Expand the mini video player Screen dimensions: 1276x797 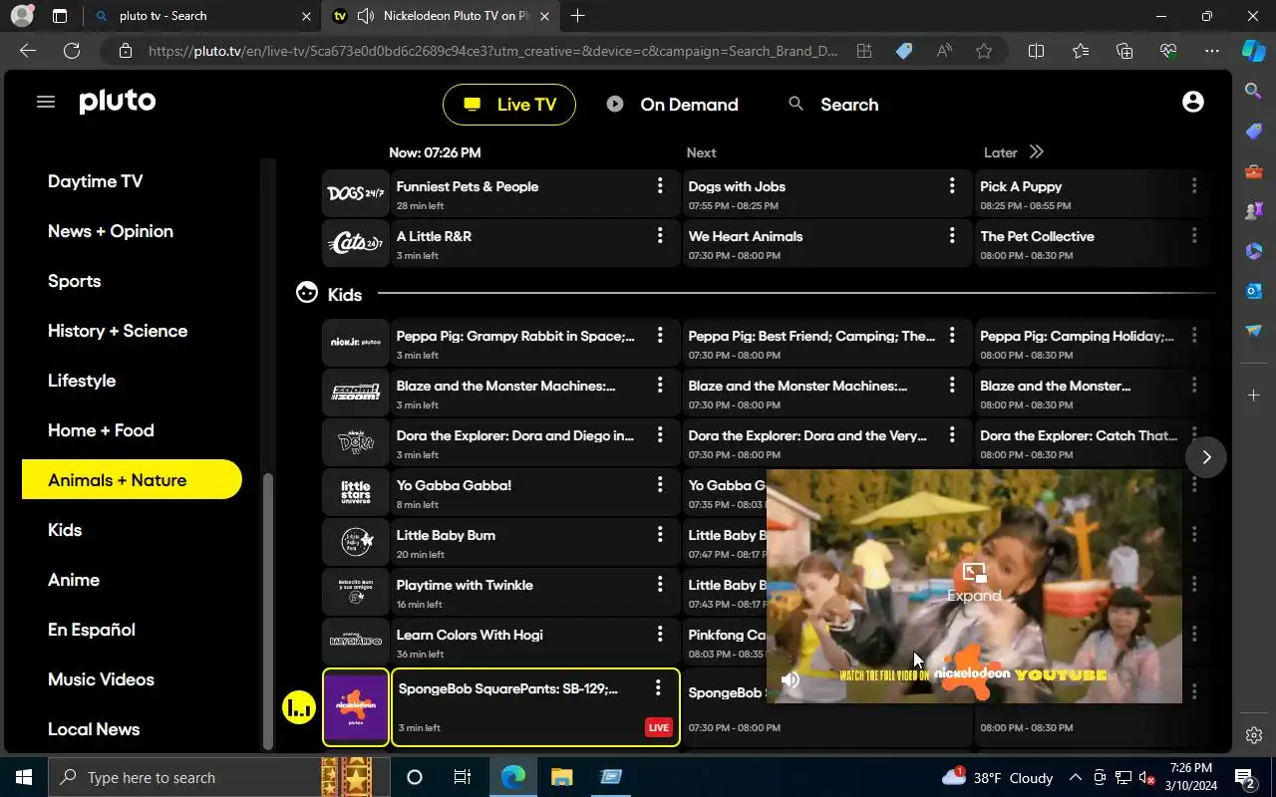pos(974,583)
